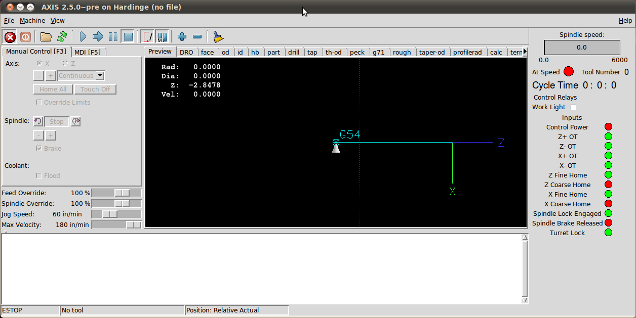The height and width of the screenshot is (318, 636).
Task: Open the hb tab
Action: click(255, 52)
